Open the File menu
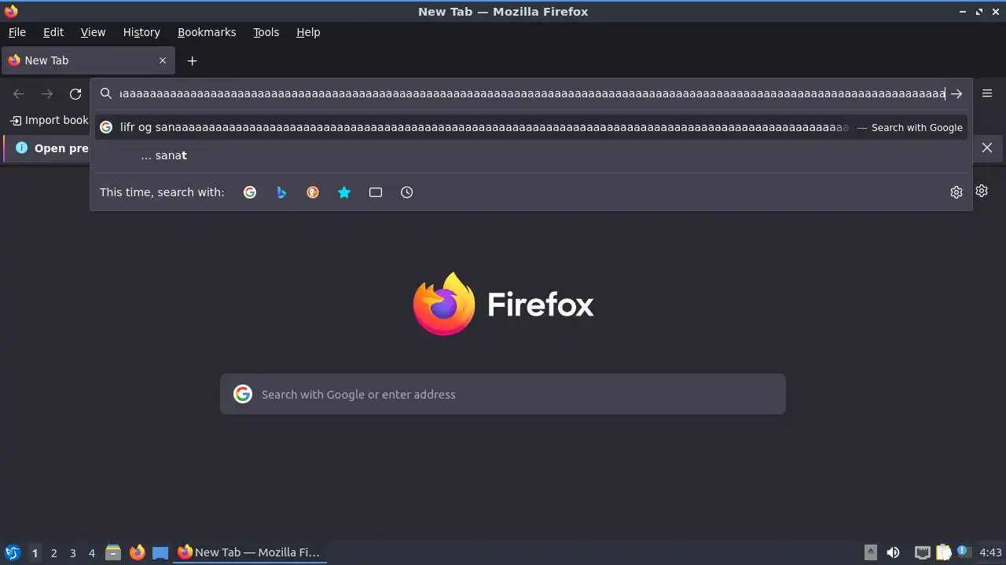 (x=17, y=32)
